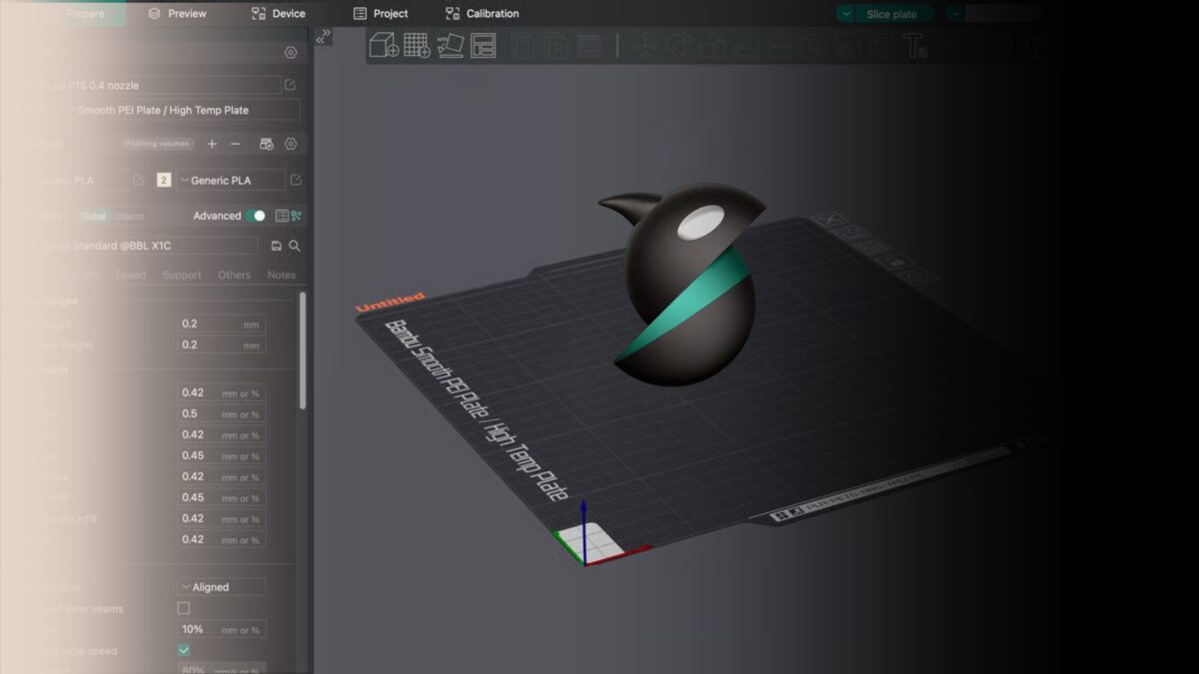Click the initial layer height 0.2 field
1199x674 pixels.
[222, 344]
